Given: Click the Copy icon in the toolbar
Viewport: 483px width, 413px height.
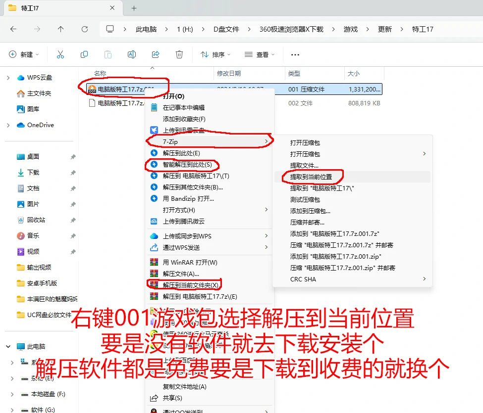Looking at the screenshot, I should (x=84, y=54).
